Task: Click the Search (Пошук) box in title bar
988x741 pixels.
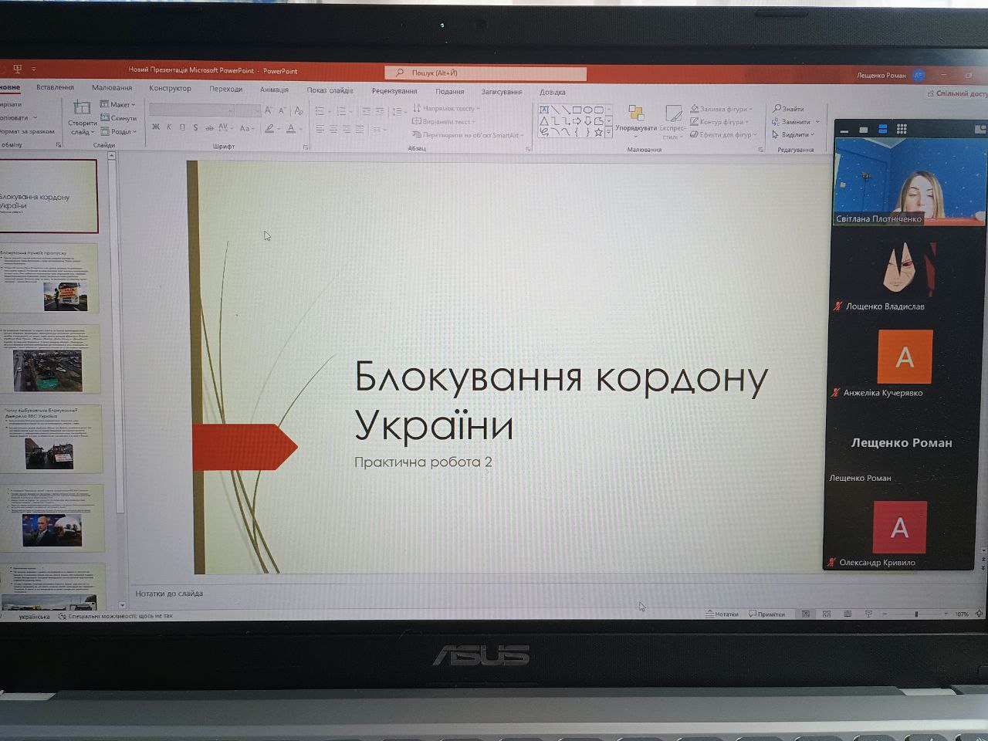Action: pos(486,73)
